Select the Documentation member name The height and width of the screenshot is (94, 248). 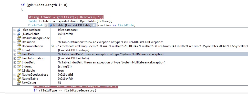tap(32, 46)
